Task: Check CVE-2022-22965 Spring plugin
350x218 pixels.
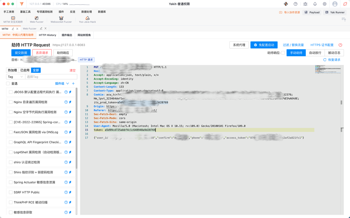Action: click(x=11, y=122)
